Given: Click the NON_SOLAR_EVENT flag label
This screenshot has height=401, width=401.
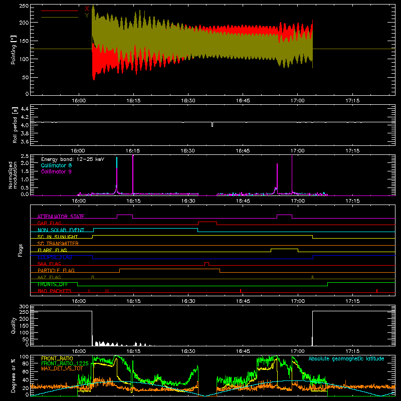Looking at the screenshot, I should (x=61, y=230).
